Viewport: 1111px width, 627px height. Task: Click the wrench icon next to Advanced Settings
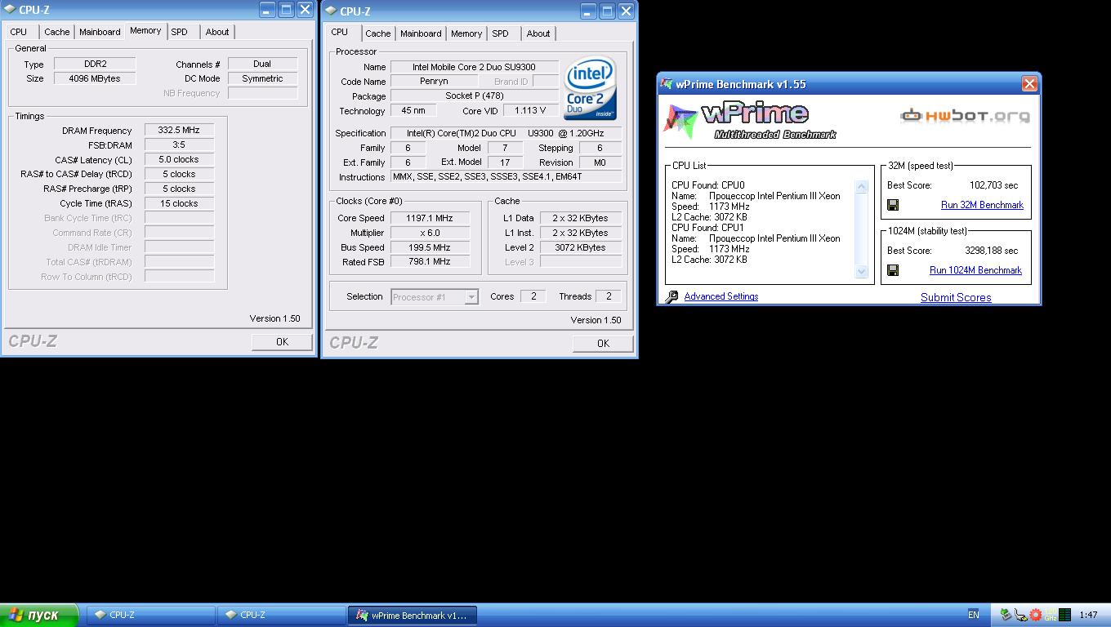pos(671,297)
